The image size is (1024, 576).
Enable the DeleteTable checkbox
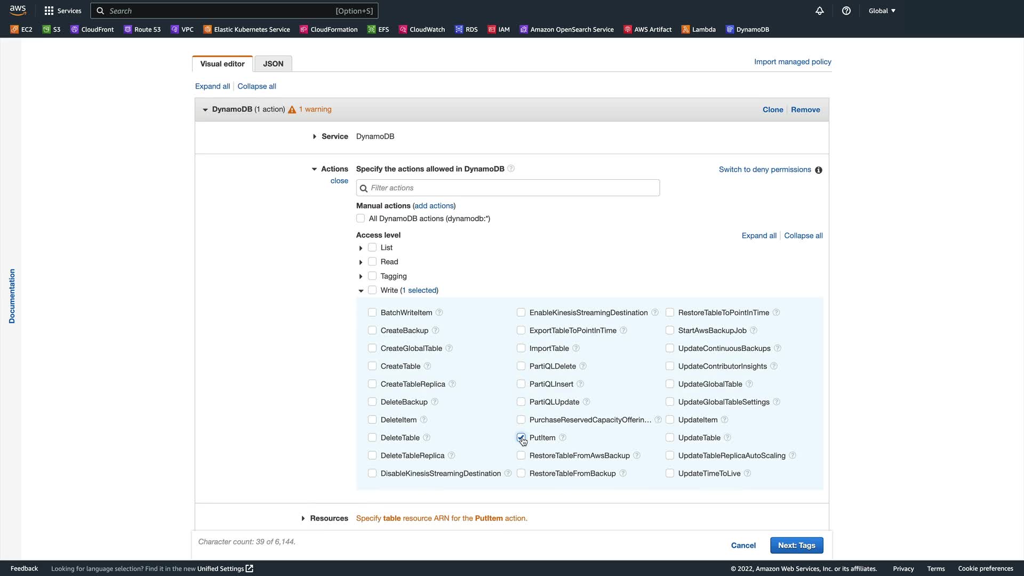[x=372, y=438]
